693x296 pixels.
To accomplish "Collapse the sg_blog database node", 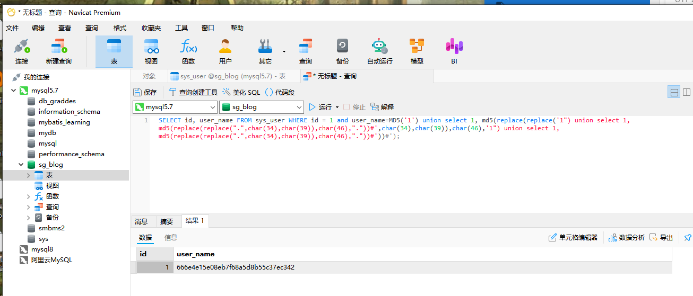I will click(21, 165).
